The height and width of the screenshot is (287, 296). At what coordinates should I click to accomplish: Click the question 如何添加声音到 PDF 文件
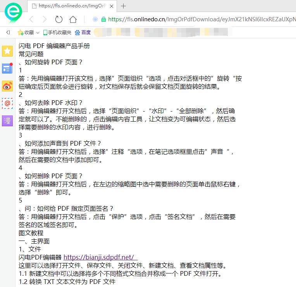63,143
